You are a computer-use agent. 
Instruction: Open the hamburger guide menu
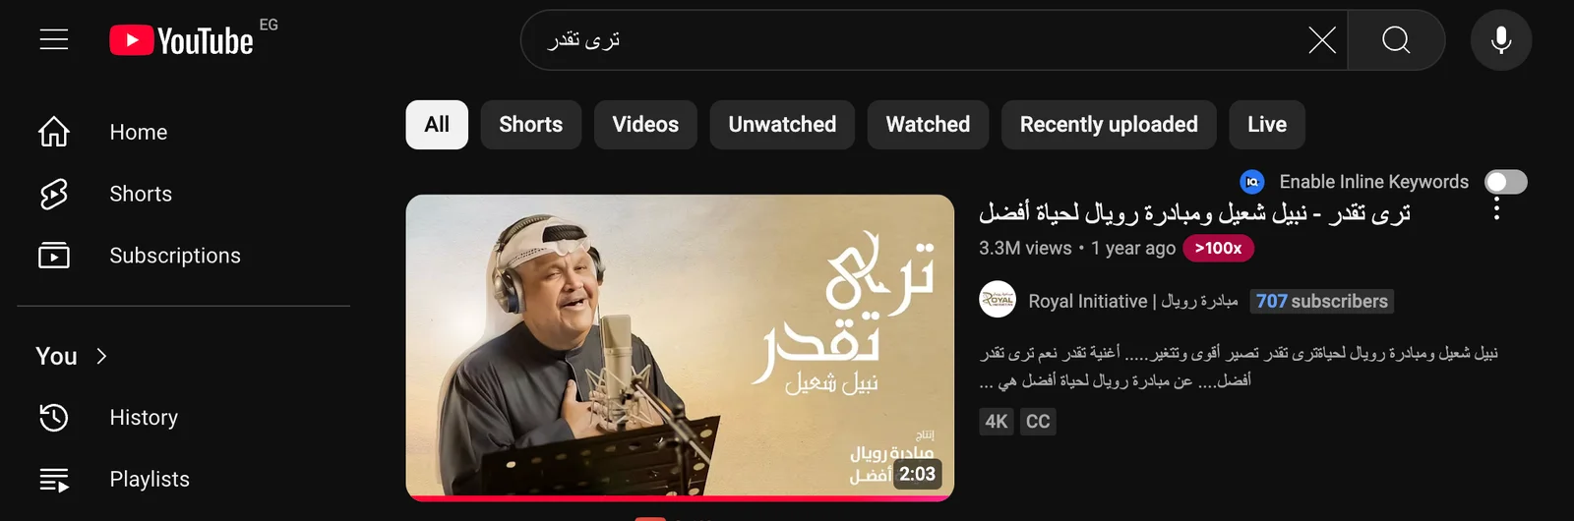click(54, 39)
